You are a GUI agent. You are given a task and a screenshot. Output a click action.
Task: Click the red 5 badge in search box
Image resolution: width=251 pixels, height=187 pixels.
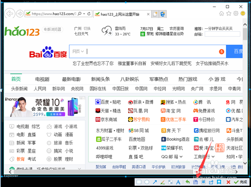pos(221,51)
